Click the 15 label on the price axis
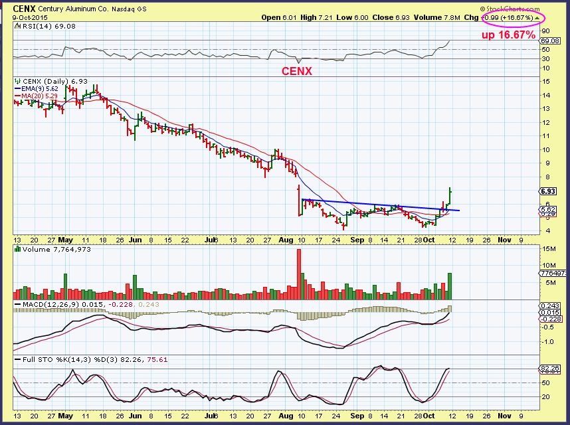570x425 pixels. tap(545, 82)
